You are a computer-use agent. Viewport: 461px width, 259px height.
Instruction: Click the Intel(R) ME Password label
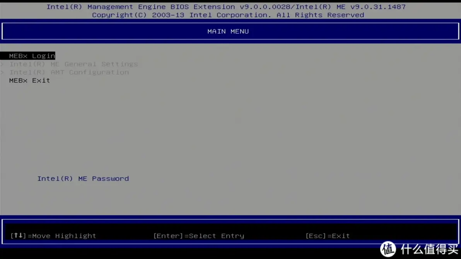click(83, 179)
